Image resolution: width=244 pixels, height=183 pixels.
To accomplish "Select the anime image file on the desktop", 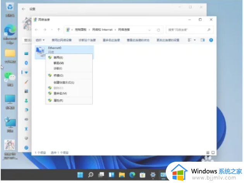I will (10, 150).
